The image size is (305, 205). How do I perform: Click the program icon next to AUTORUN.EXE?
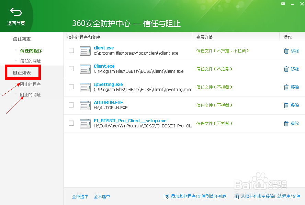(x=85, y=105)
